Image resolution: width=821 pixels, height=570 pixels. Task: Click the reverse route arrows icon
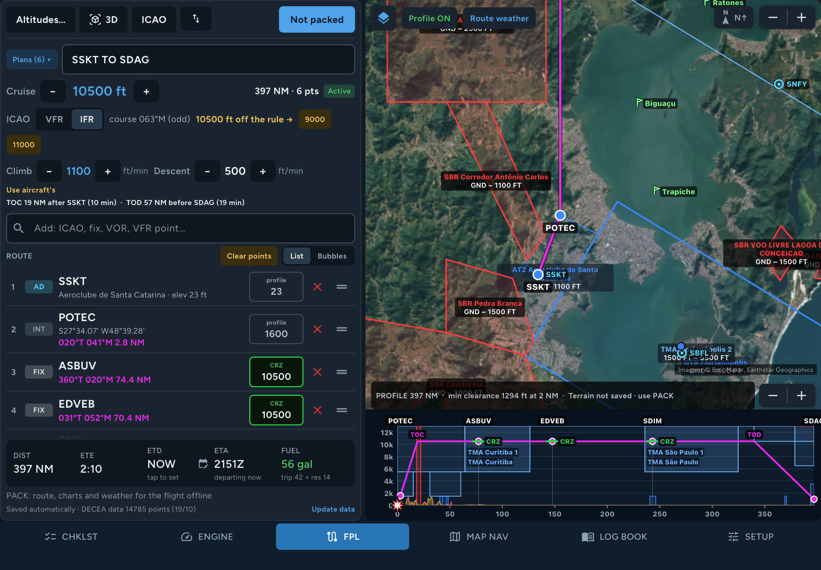tap(196, 18)
